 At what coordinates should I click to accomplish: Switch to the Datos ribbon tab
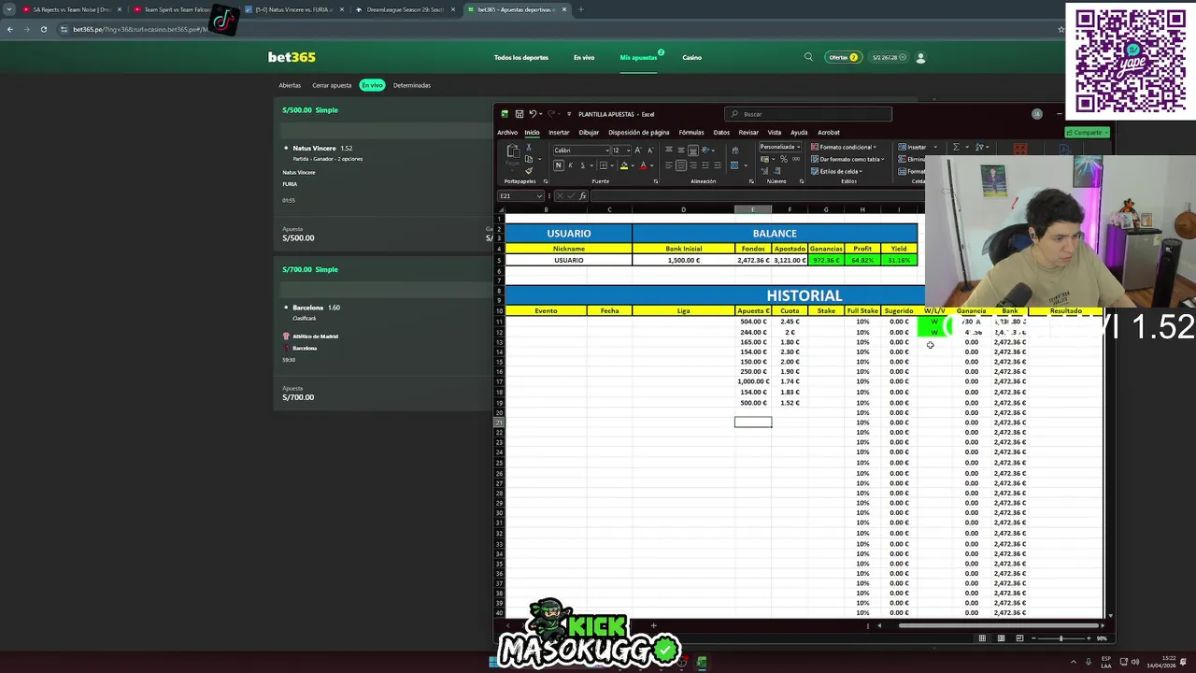point(721,133)
